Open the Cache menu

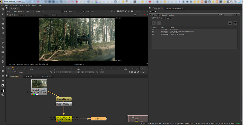(x=34, y=5)
